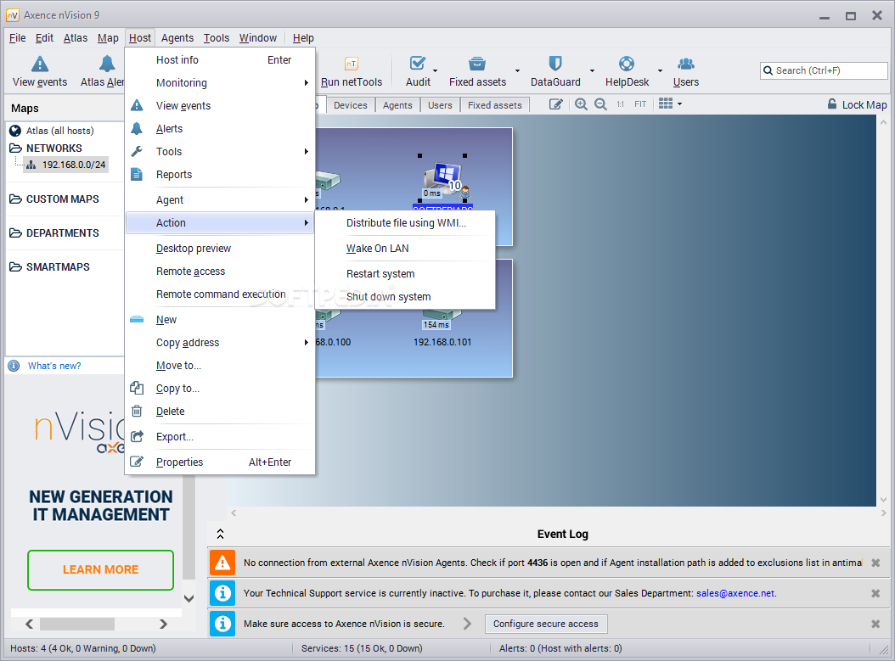Open Audit dropdown arrow

coord(435,70)
